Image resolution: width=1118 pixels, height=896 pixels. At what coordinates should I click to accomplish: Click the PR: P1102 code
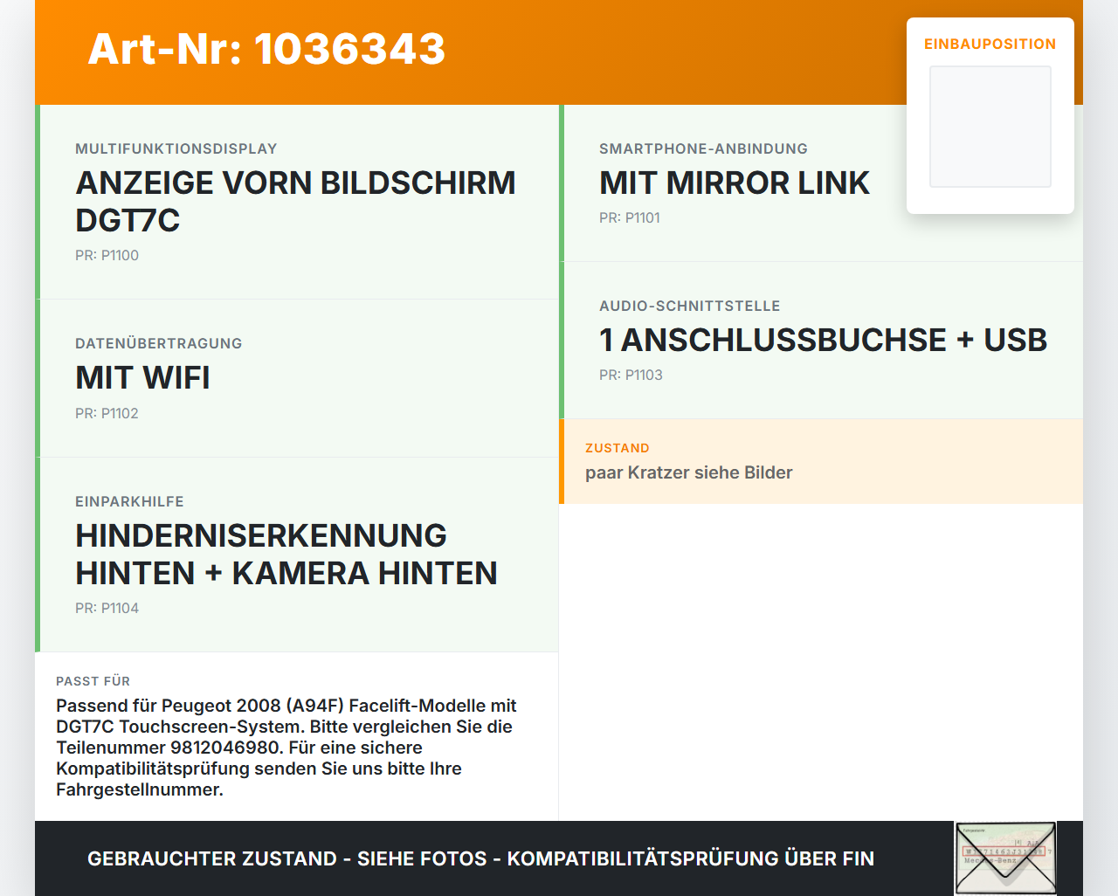(x=107, y=413)
